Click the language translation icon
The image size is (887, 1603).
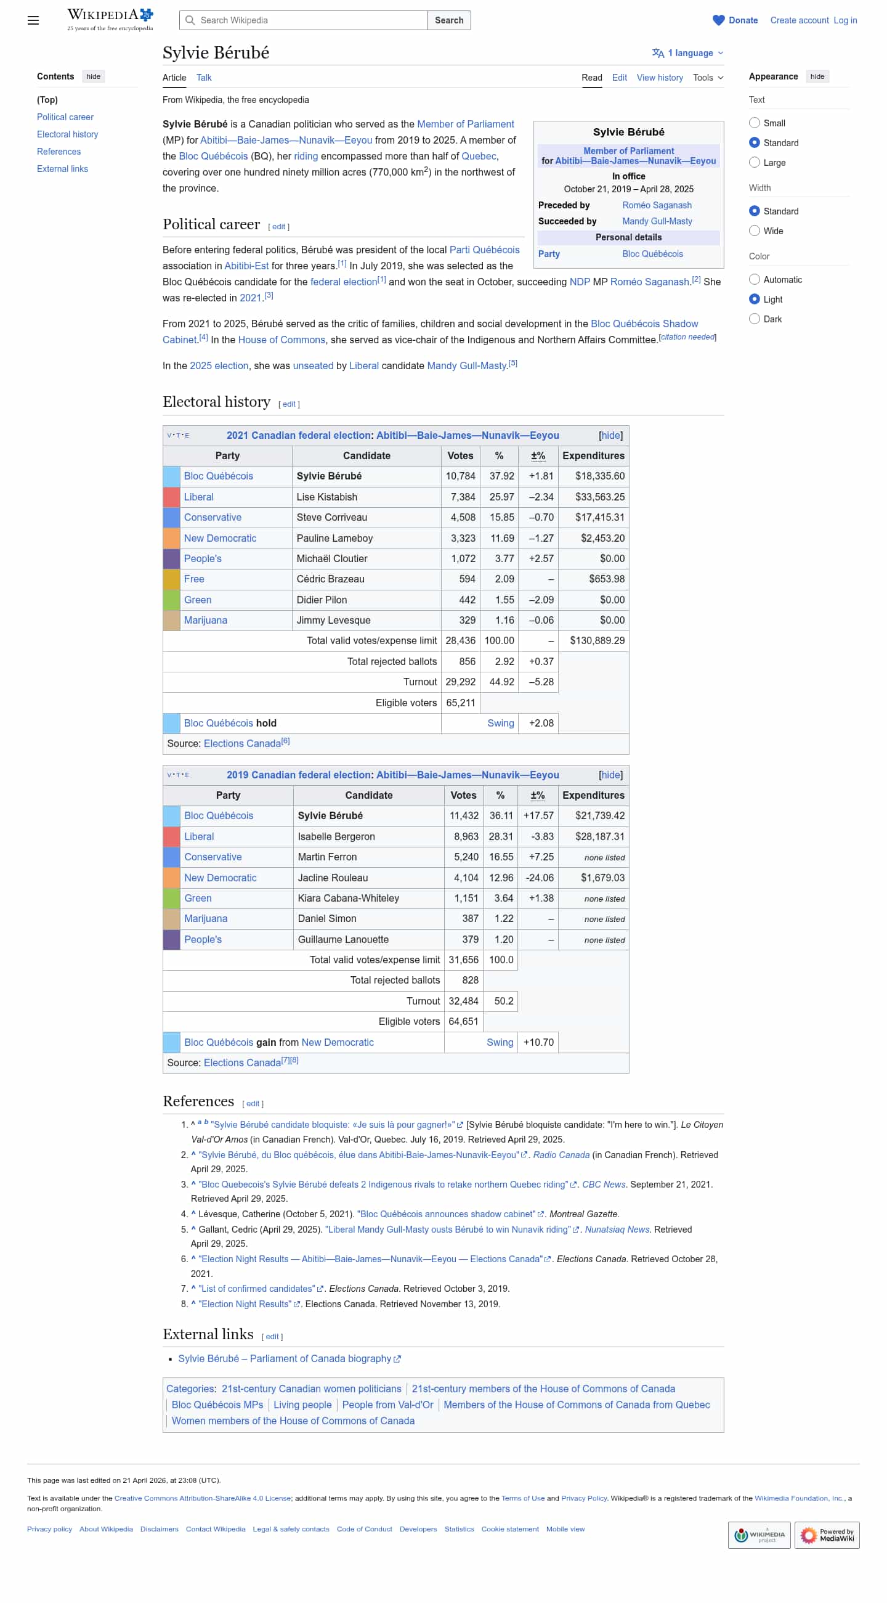pyautogui.click(x=658, y=54)
